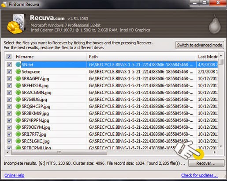Click the status circle icon next to SN.txt

coord(18,65)
